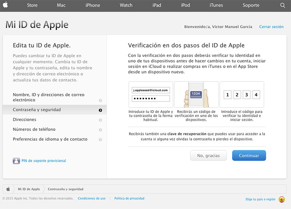Click the phone with 1234 code illustration
The width and height of the screenshot is (291, 209).
[x=196, y=94]
